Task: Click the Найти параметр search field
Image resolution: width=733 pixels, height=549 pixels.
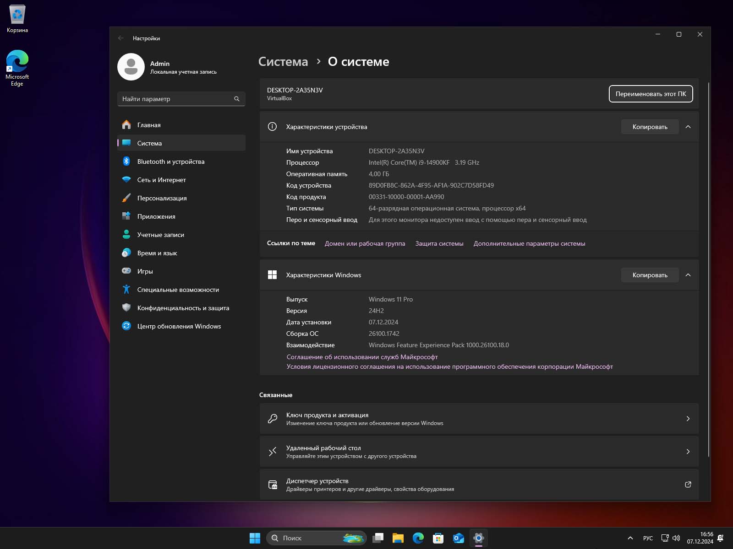Action: click(x=181, y=99)
